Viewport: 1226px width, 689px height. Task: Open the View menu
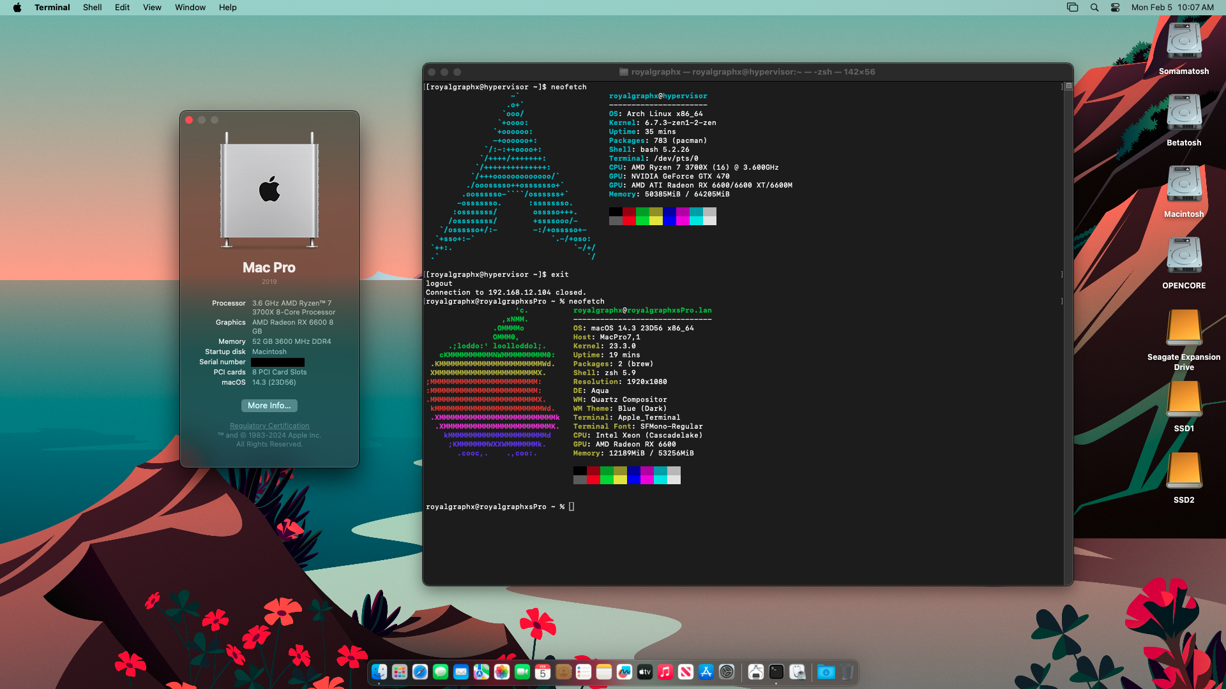tap(152, 8)
